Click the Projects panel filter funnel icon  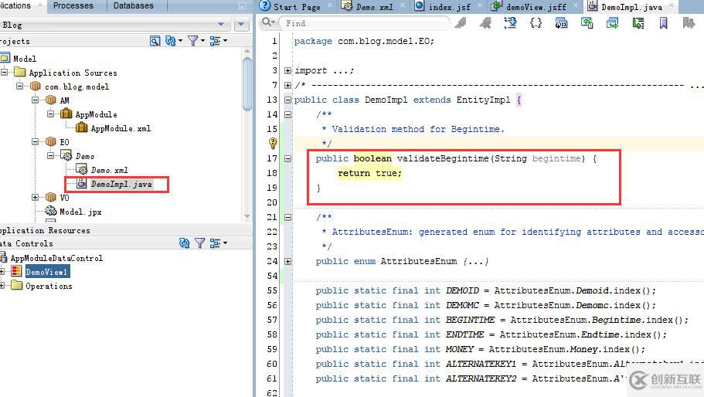pos(192,41)
